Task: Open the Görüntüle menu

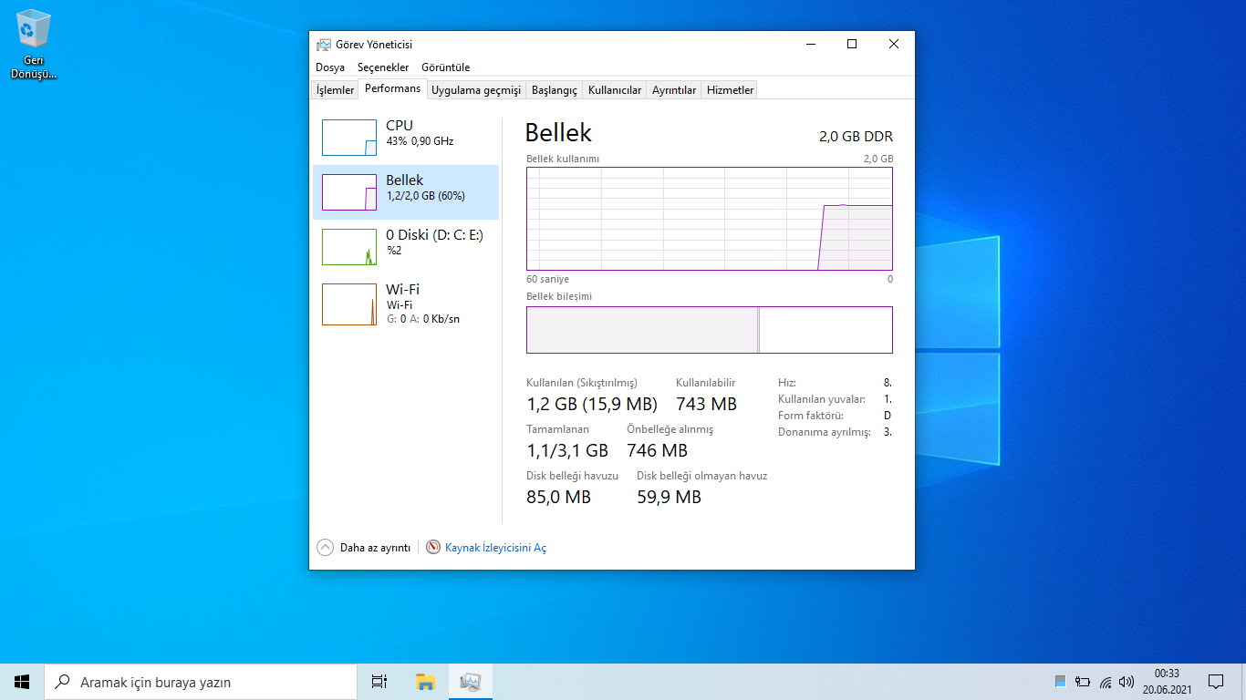Action: click(x=446, y=67)
